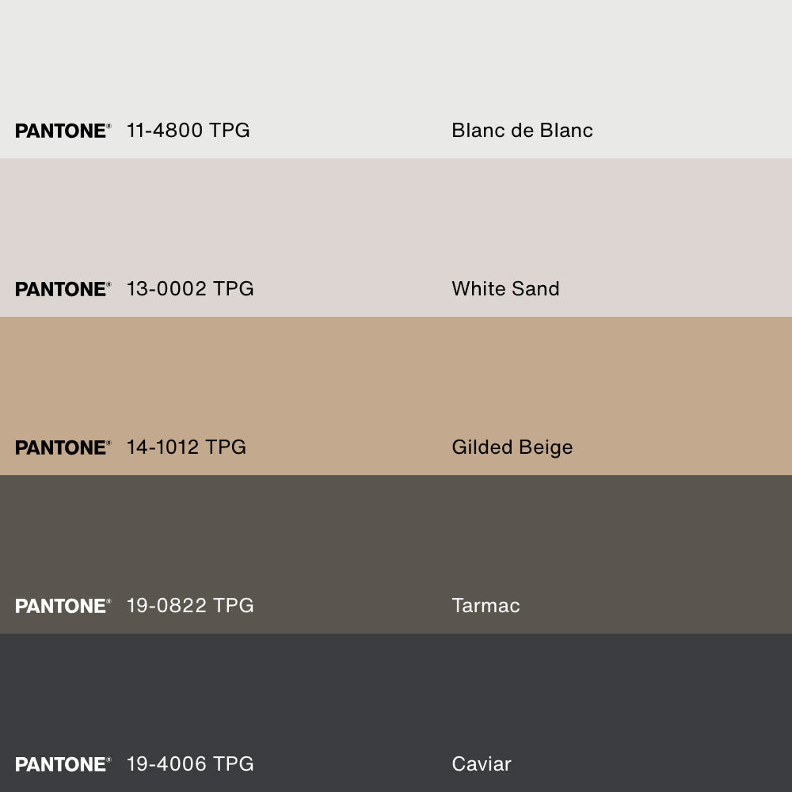792x792 pixels.
Task: Choose the Gilded Beige color swatch
Action: 396,380
